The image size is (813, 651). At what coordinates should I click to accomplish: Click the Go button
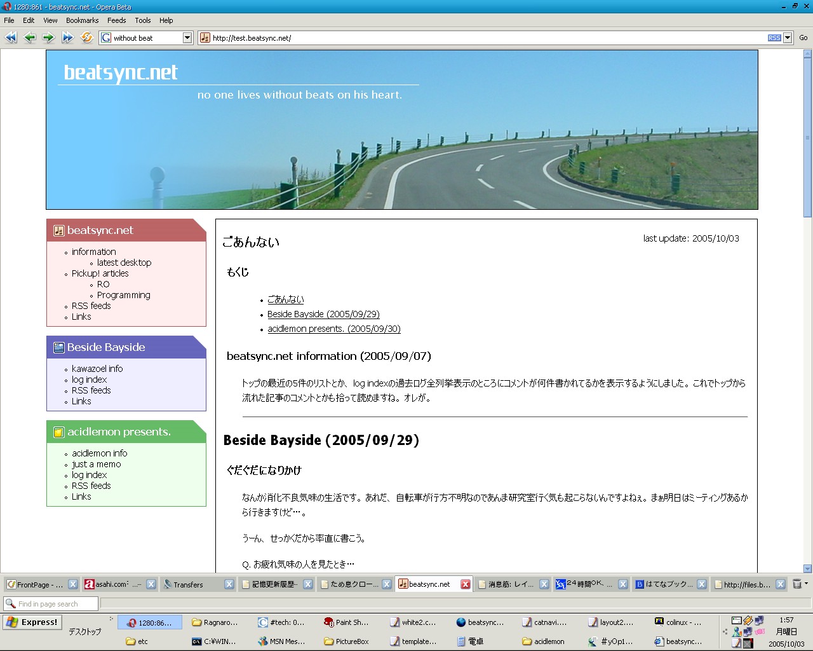point(803,38)
